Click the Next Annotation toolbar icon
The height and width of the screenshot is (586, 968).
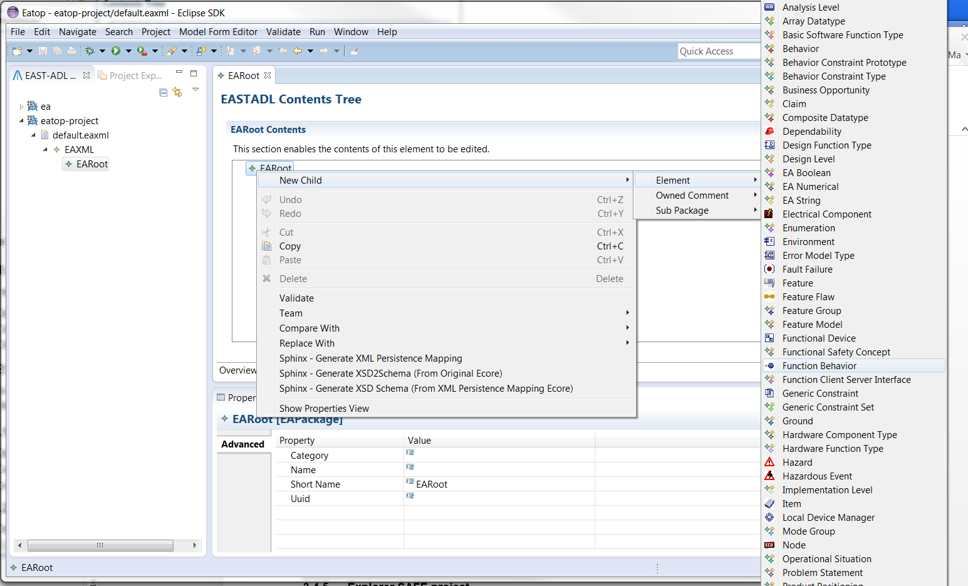click(230, 51)
